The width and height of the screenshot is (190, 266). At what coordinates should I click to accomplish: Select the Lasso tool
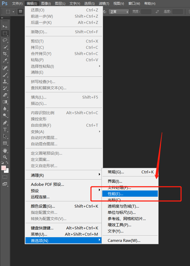tap(5, 40)
